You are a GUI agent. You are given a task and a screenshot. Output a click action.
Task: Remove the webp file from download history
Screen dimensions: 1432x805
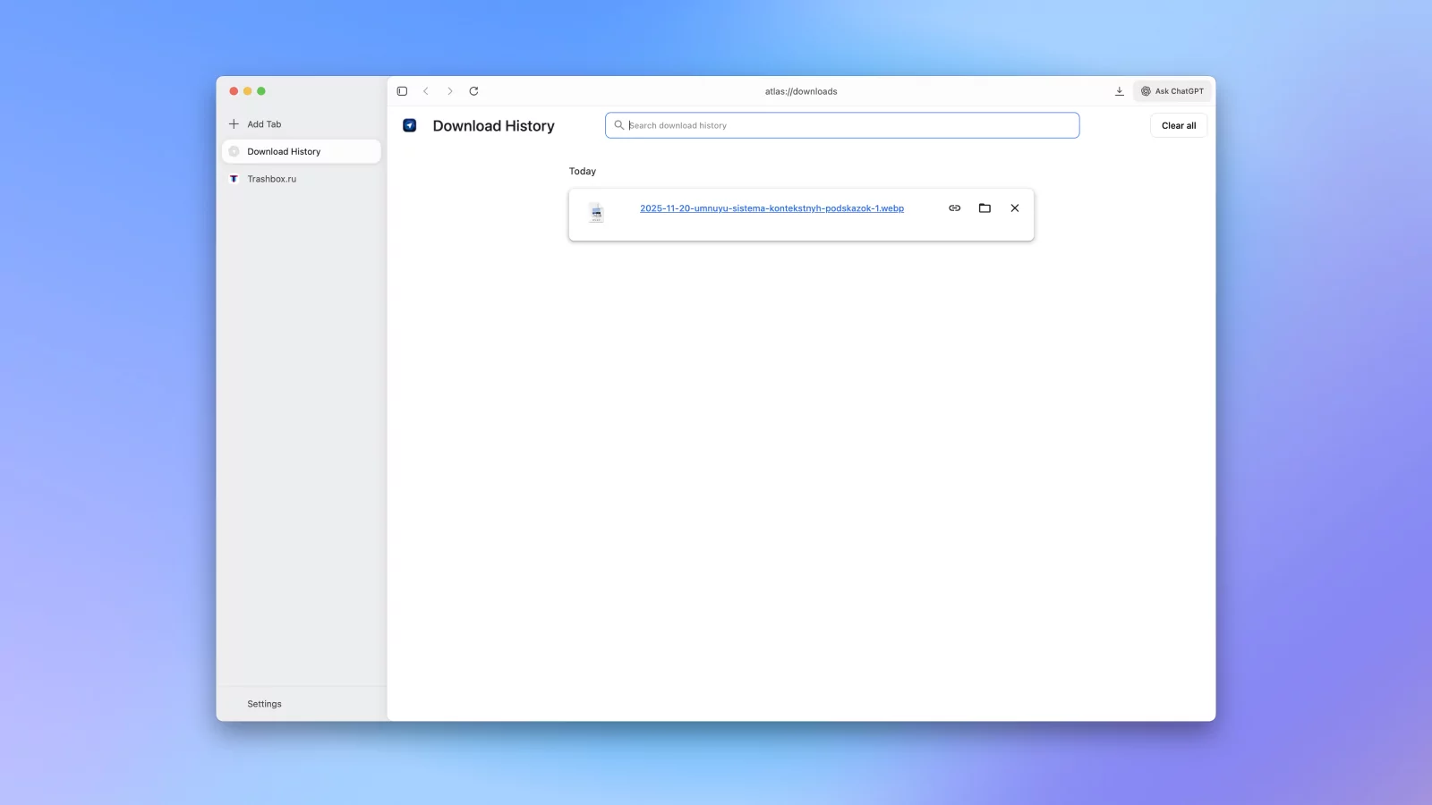tap(1014, 208)
